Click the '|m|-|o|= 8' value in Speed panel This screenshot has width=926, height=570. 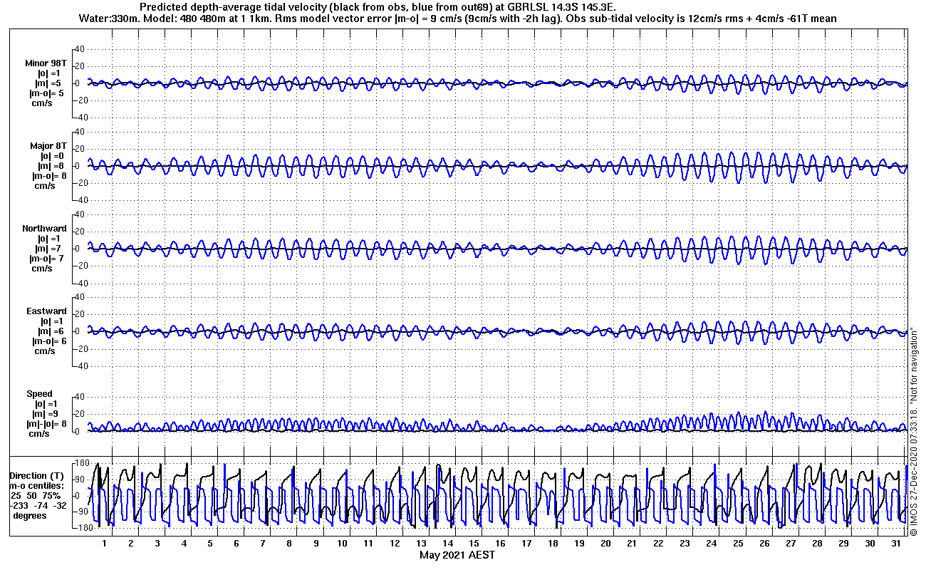(x=47, y=424)
